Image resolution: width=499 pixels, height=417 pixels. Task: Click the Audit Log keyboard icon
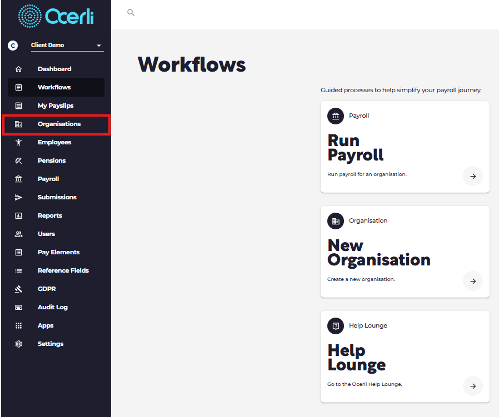pos(19,307)
